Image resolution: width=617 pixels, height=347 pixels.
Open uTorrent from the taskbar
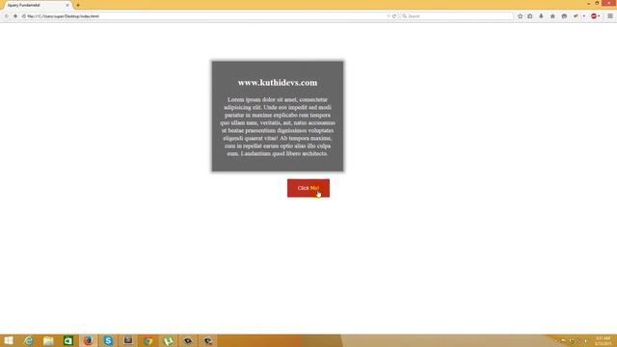click(168, 340)
